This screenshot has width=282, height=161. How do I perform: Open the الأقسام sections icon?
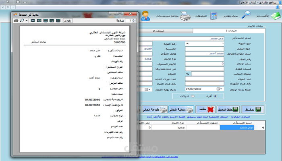coord(276,16)
